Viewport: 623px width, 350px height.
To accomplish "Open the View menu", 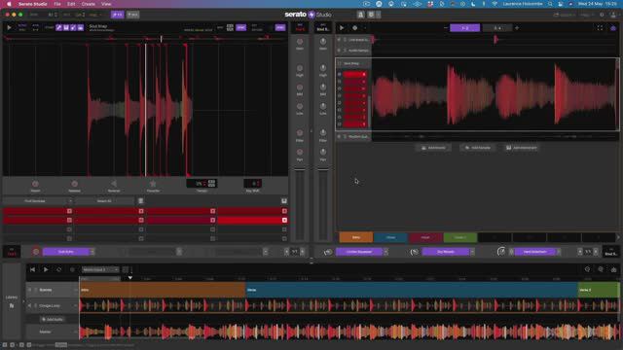I will (106, 4).
